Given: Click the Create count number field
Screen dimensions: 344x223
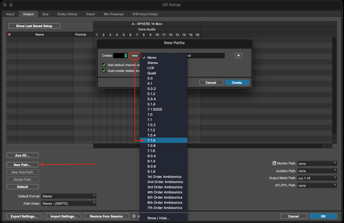Looking at the screenshot, I should (120, 55).
